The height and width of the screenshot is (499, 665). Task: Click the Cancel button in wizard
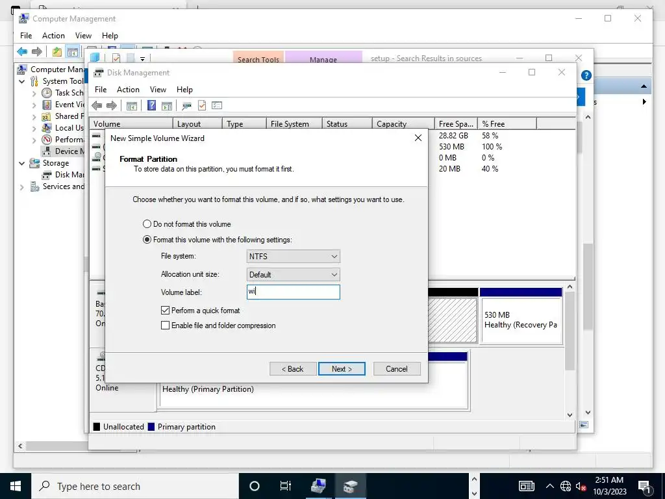pyautogui.click(x=397, y=369)
